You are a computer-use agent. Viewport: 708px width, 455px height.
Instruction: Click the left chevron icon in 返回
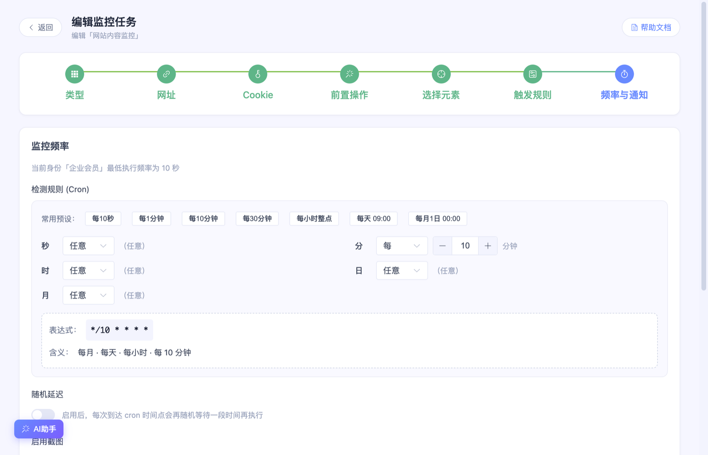coord(31,27)
